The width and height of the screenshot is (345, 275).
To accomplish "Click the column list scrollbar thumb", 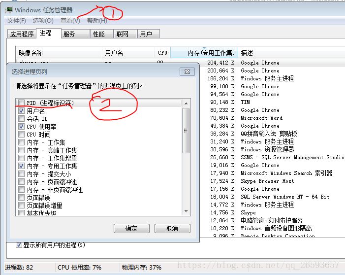I will click(x=186, y=131).
